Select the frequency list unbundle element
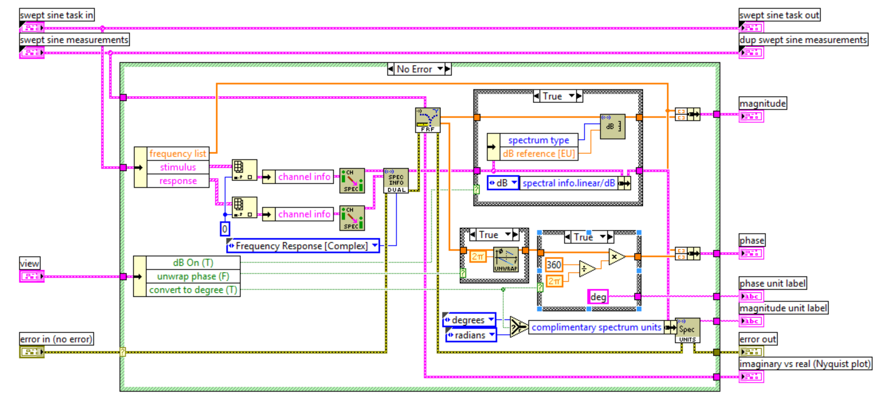This screenshot has height=405, width=893. coord(177,153)
